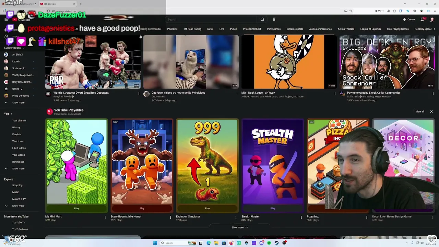Screen dimensions: 439x247
Task: Open the Ludwin subscription channel
Action: coord(16,61)
